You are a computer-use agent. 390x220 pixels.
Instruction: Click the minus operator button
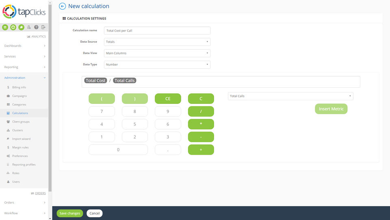(x=201, y=137)
